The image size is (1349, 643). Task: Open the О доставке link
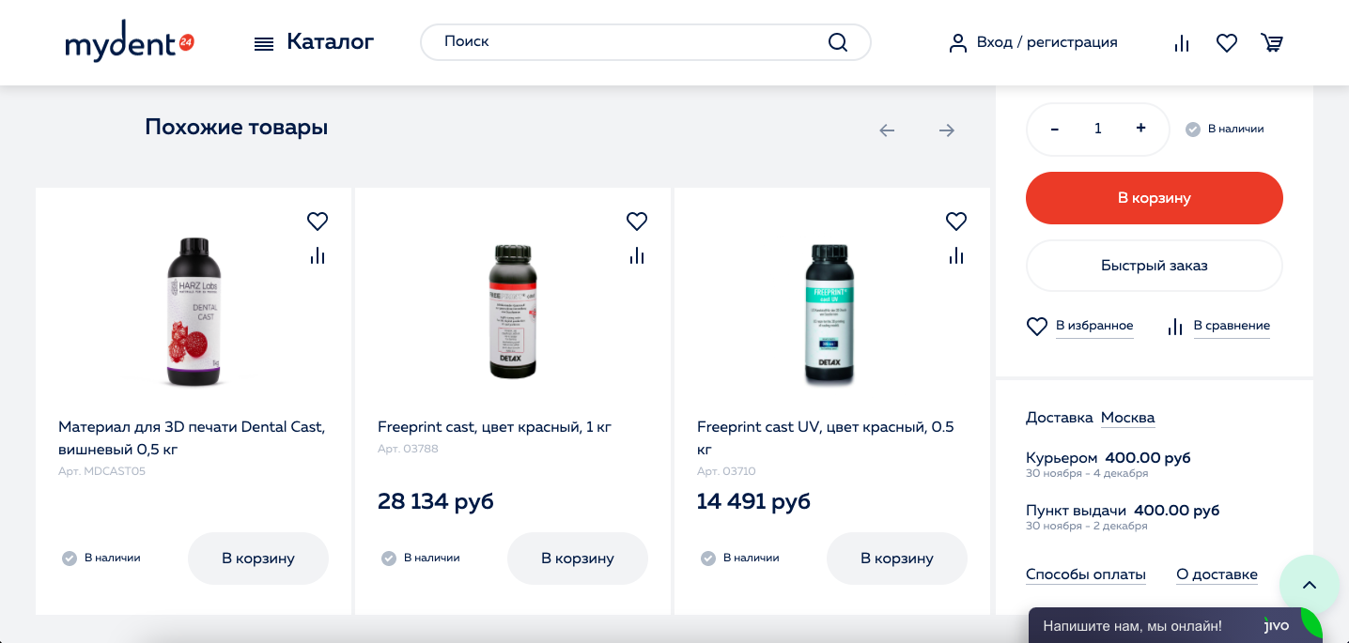coord(1217,574)
